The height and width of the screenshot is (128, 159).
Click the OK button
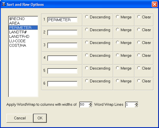coord(40,118)
